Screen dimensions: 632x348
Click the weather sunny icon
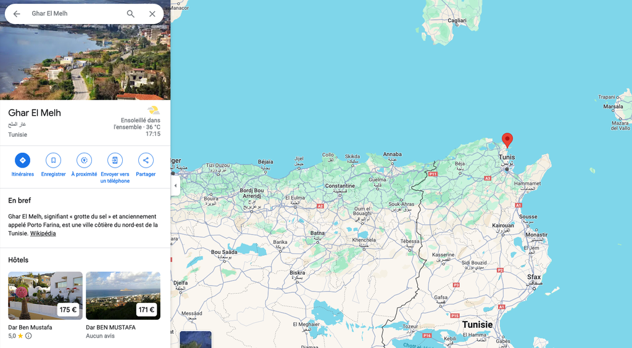153,110
